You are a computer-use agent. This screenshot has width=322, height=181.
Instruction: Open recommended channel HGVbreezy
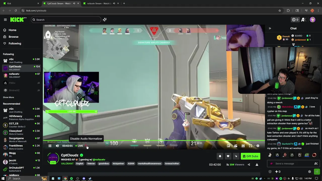pos(21,118)
